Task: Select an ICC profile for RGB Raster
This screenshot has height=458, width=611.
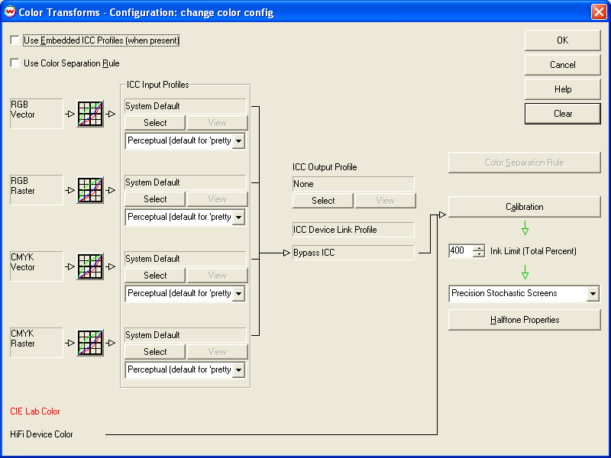Action: [x=155, y=199]
